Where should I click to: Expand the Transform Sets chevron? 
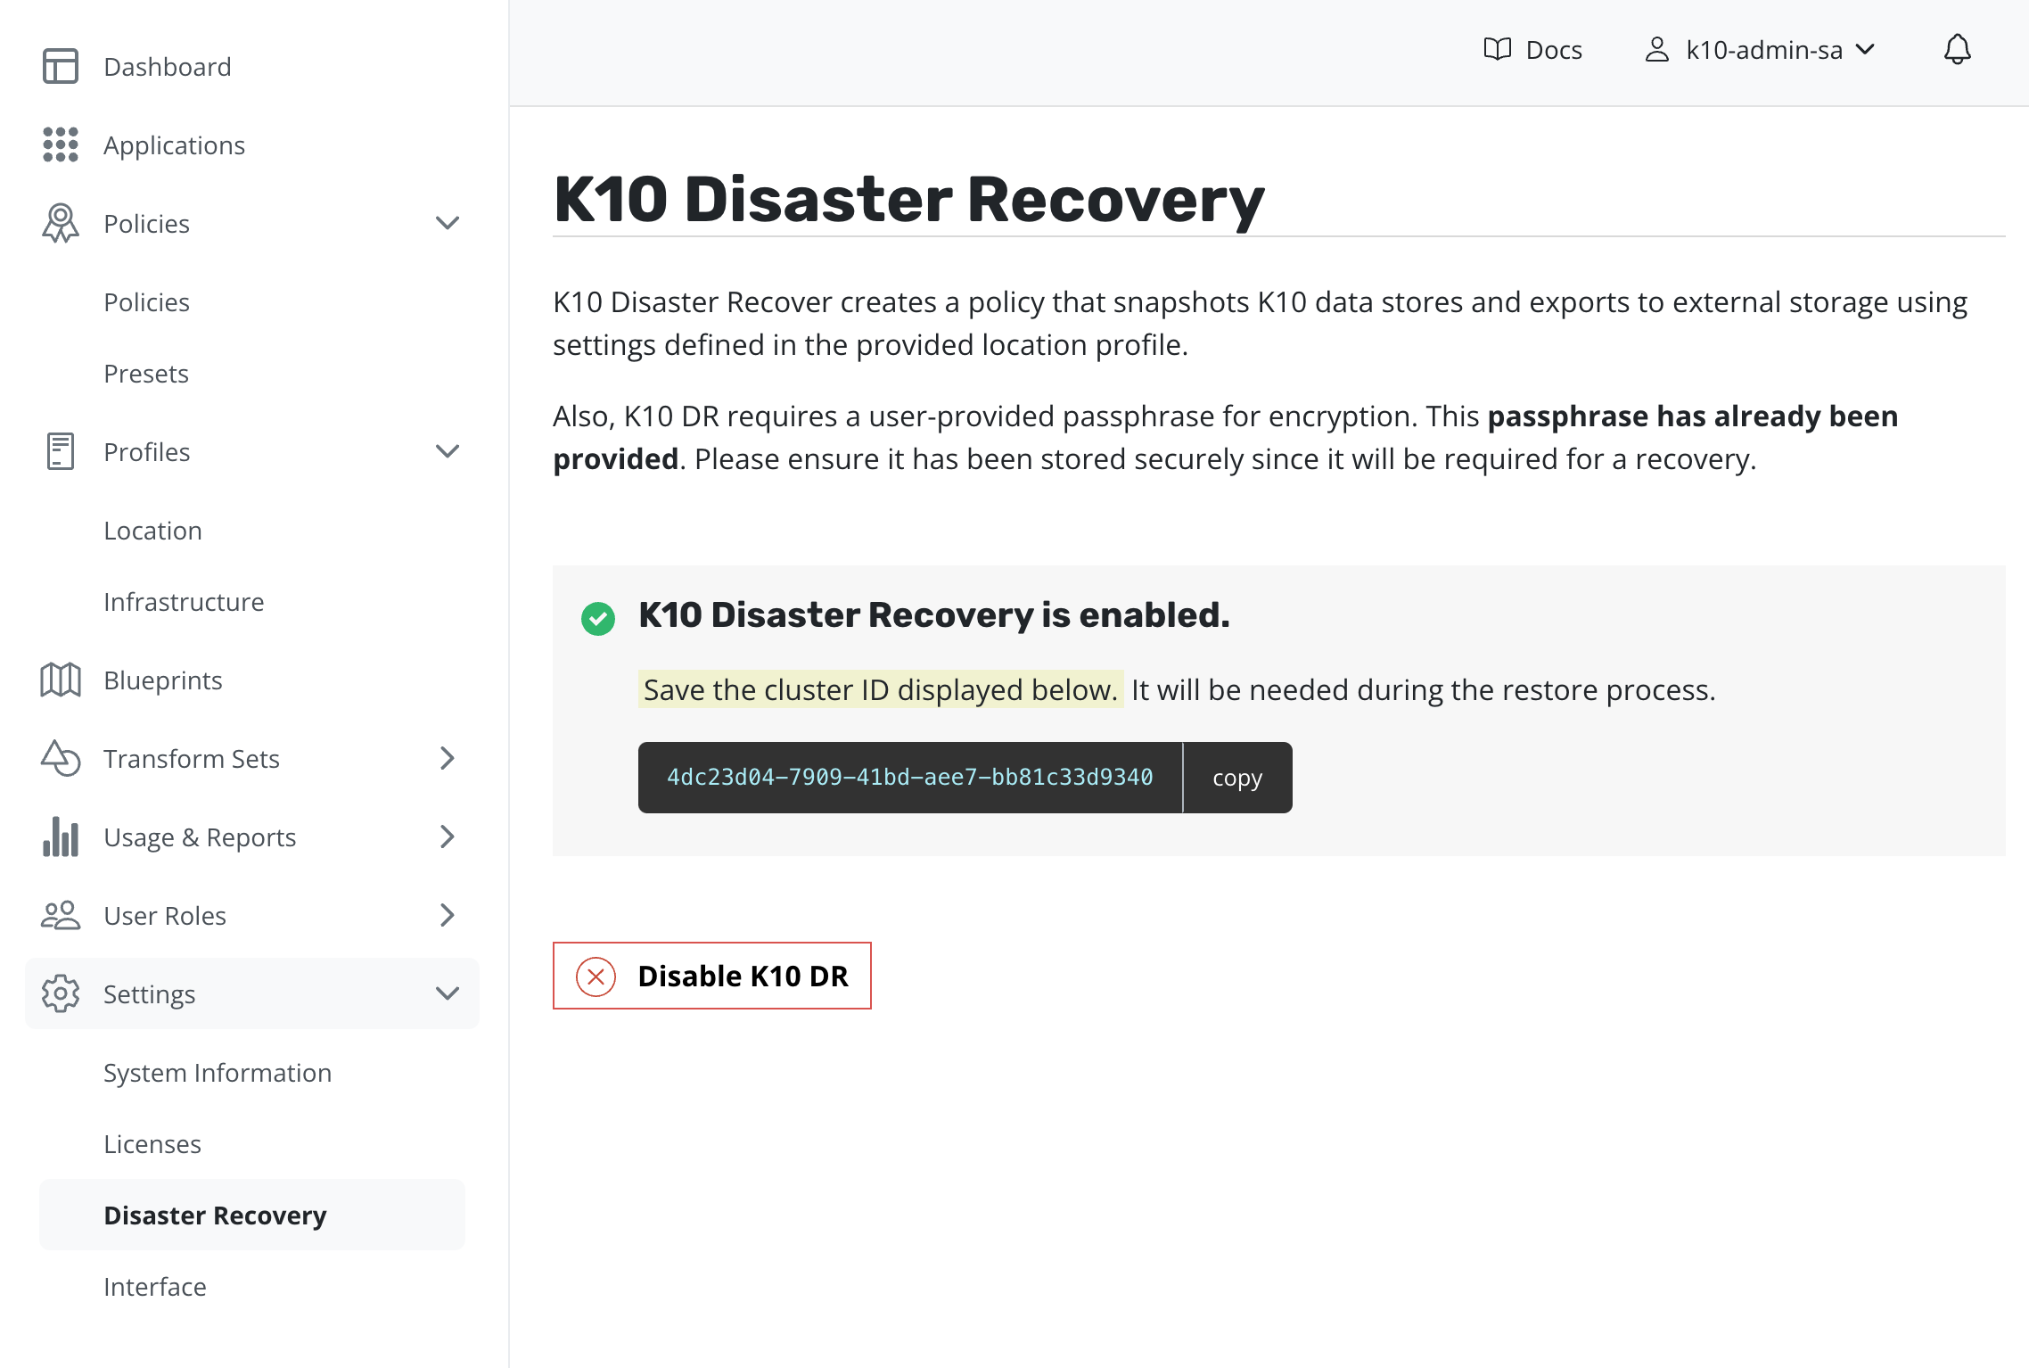click(x=448, y=758)
